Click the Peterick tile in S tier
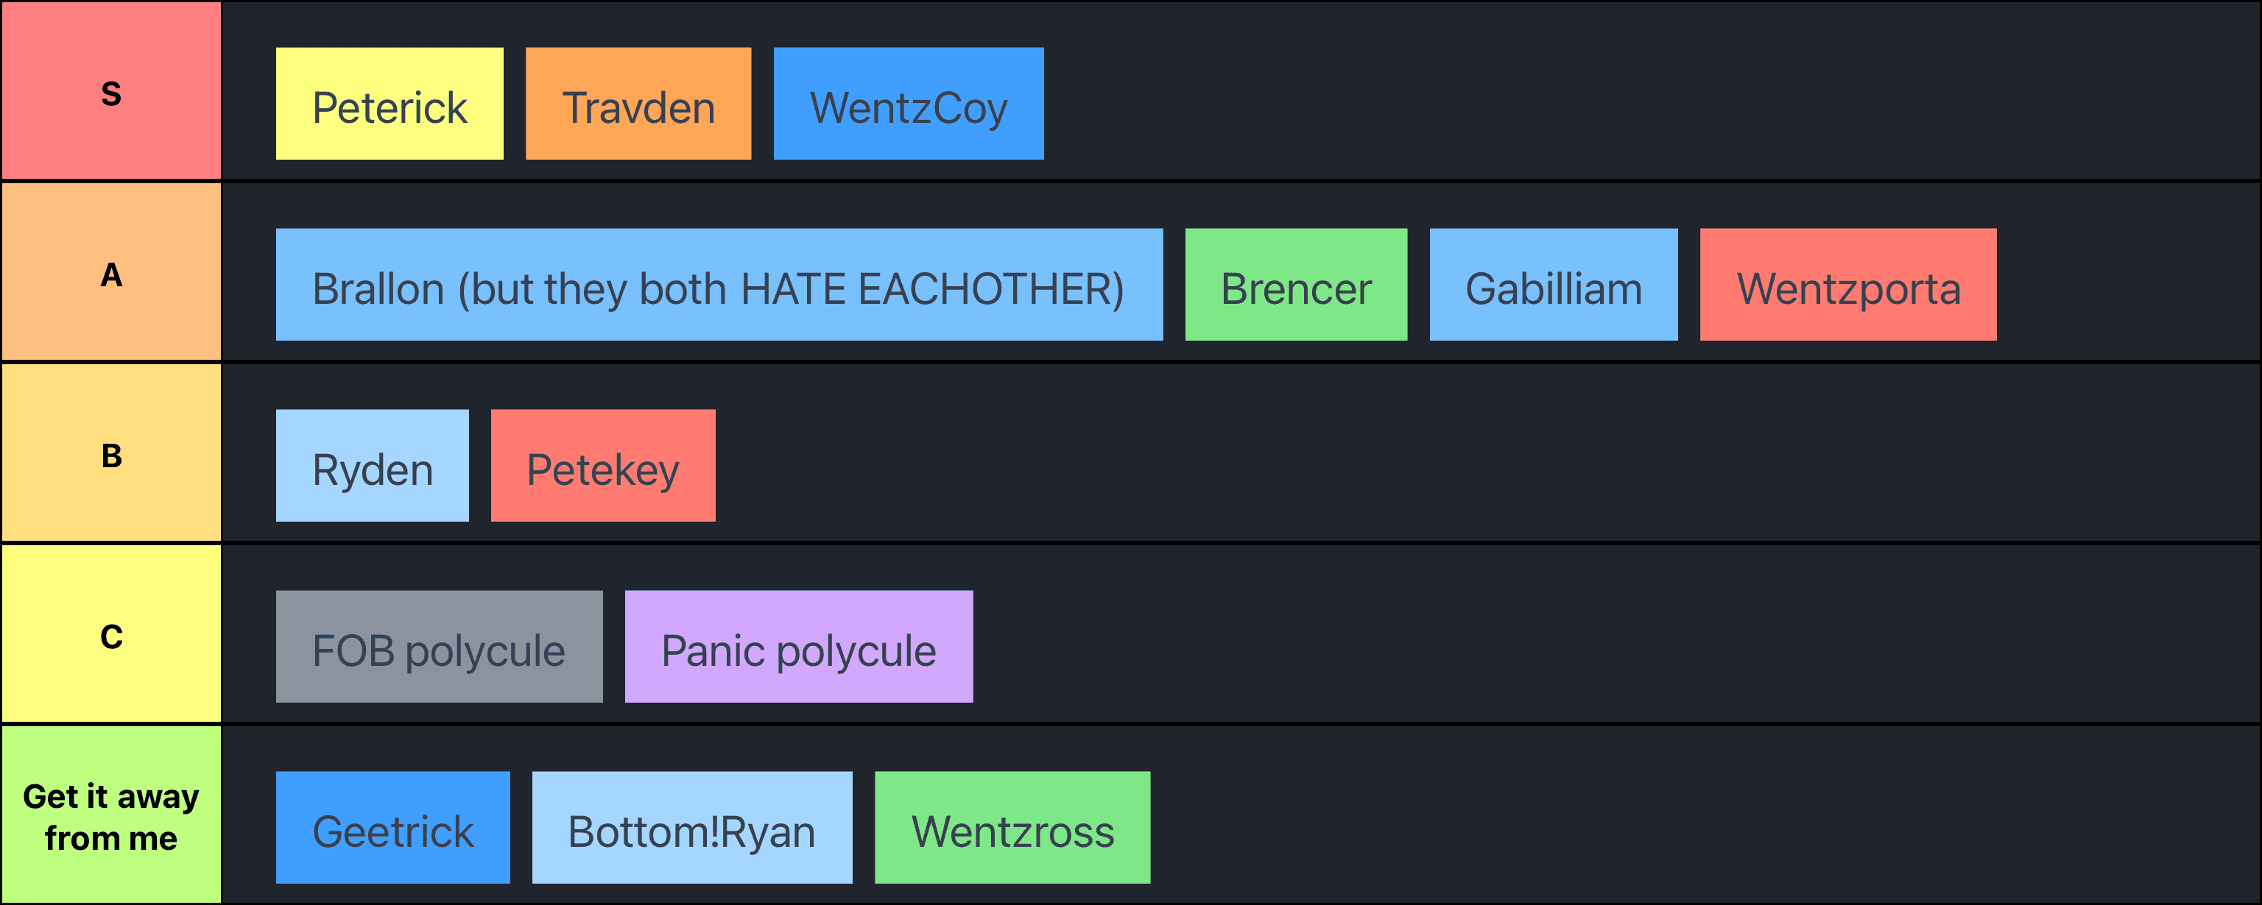The height and width of the screenshot is (905, 2262). coord(389,104)
